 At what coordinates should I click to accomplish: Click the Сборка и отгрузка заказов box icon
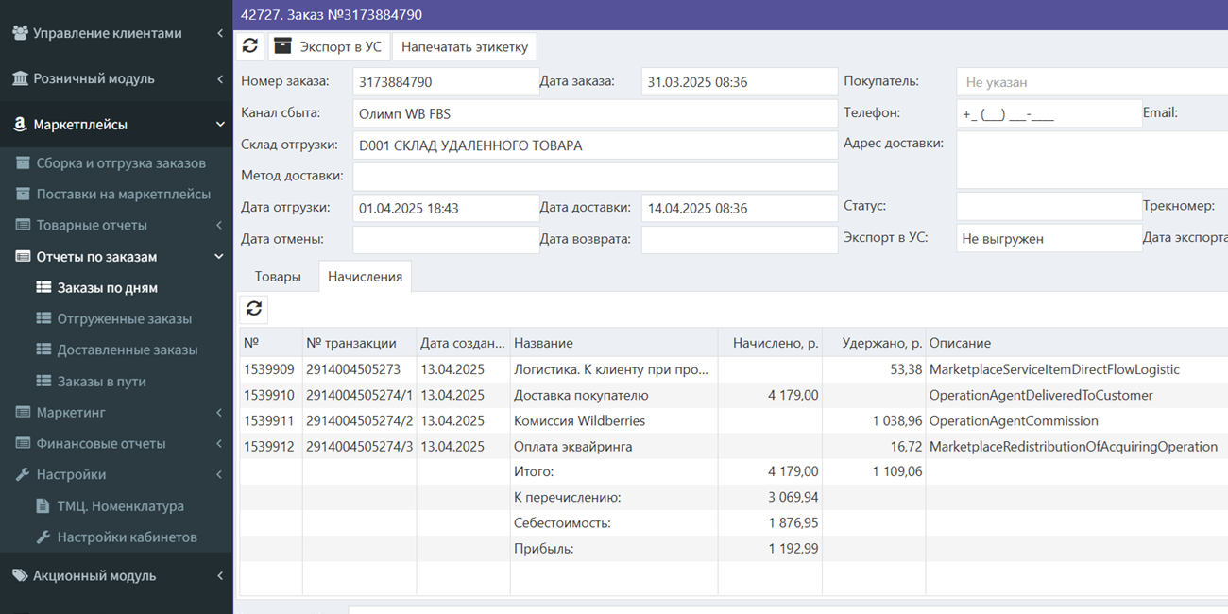click(x=23, y=162)
